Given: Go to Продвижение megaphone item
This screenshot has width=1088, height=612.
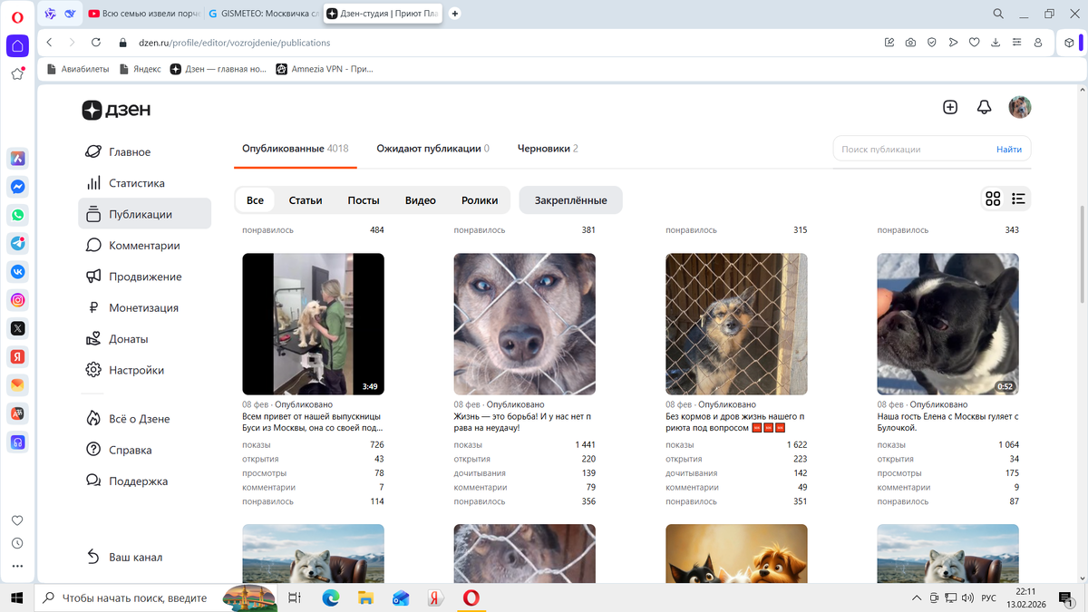Looking at the screenshot, I should click(x=144, y=277).
